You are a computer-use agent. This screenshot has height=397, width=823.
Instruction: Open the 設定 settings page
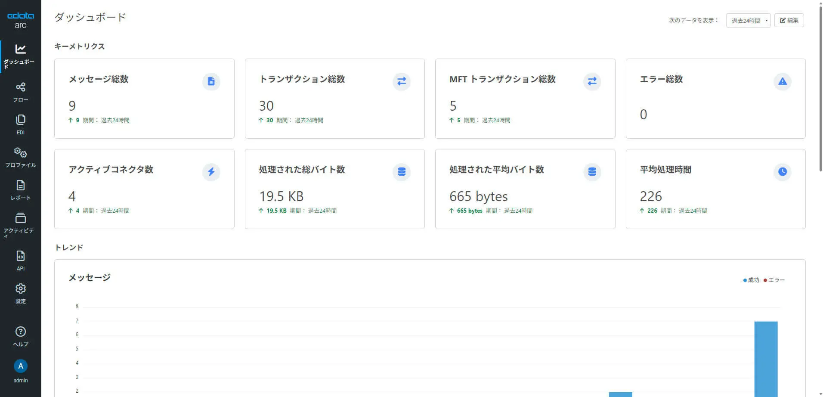20,294
